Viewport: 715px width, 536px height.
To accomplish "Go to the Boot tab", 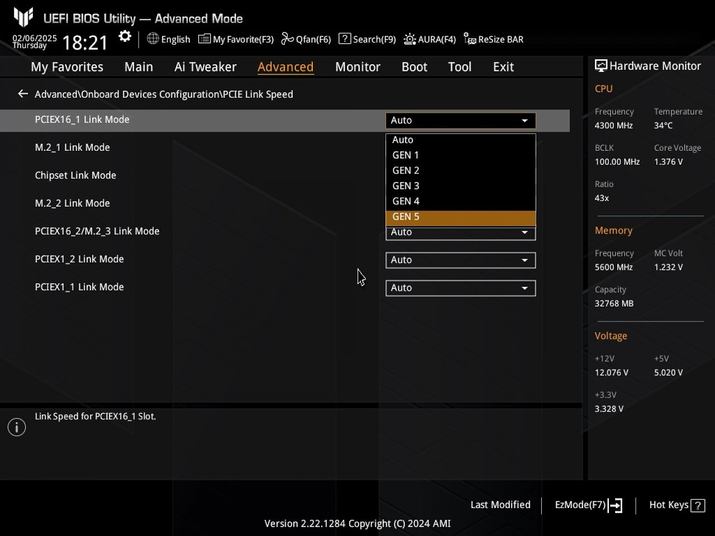I will pos(414,67).
